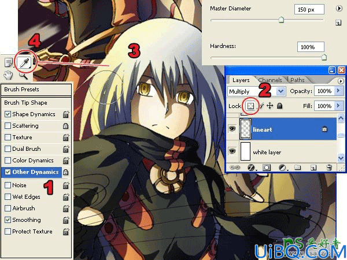This screenshot has width=347, height=260.
Task: Toggle the Texture lock icon
Action: click(x=66, y=138)
